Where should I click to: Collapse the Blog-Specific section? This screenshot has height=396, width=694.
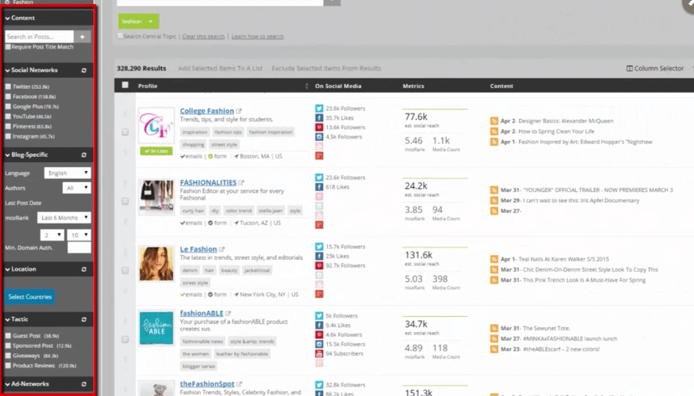pos(8,155)
